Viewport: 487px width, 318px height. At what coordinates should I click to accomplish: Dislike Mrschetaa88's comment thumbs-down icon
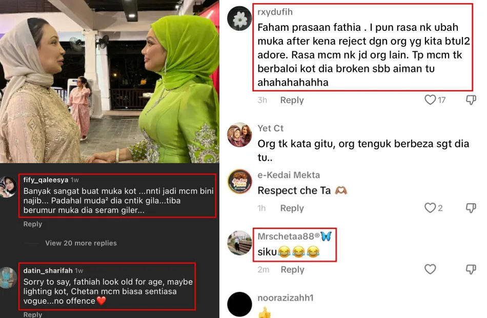point(471,269)
